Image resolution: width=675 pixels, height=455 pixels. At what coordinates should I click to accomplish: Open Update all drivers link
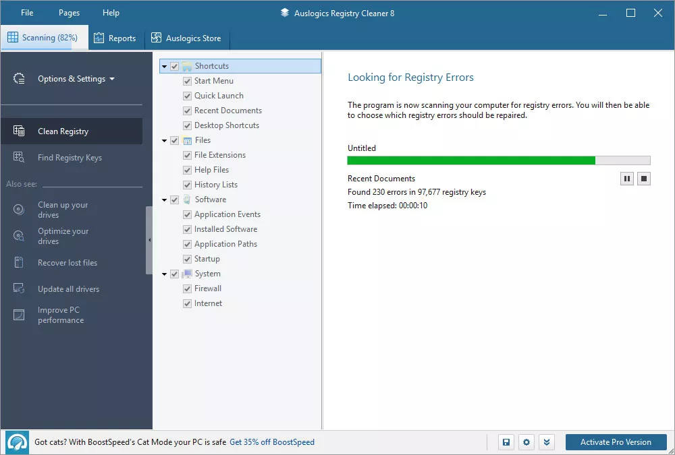[x=68, y=289]
